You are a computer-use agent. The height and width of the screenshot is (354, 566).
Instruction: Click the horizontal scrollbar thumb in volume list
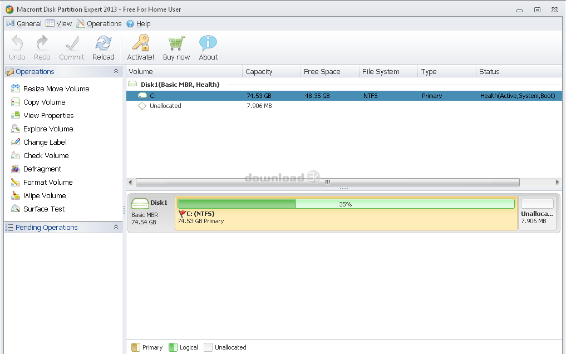point(328,182)
